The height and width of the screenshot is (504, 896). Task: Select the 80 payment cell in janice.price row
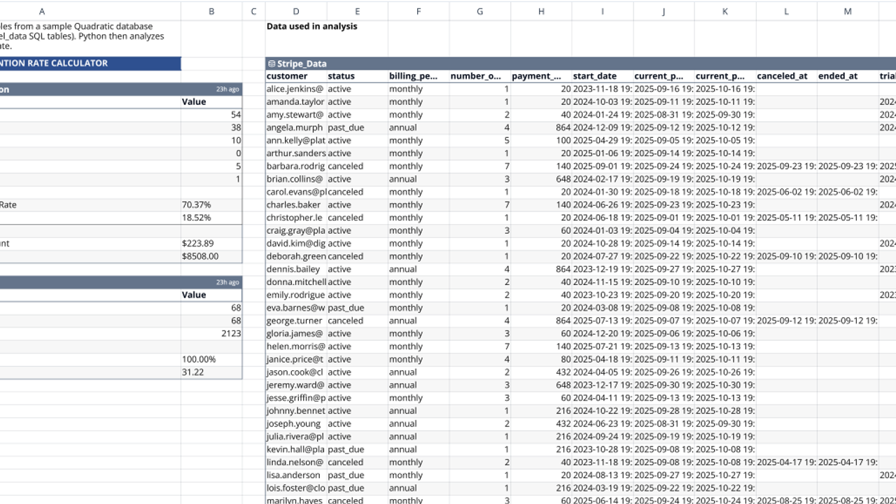coord(541,359)
